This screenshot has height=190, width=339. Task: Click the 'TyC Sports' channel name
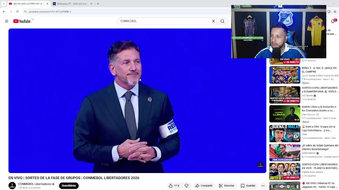click(307, 96)
